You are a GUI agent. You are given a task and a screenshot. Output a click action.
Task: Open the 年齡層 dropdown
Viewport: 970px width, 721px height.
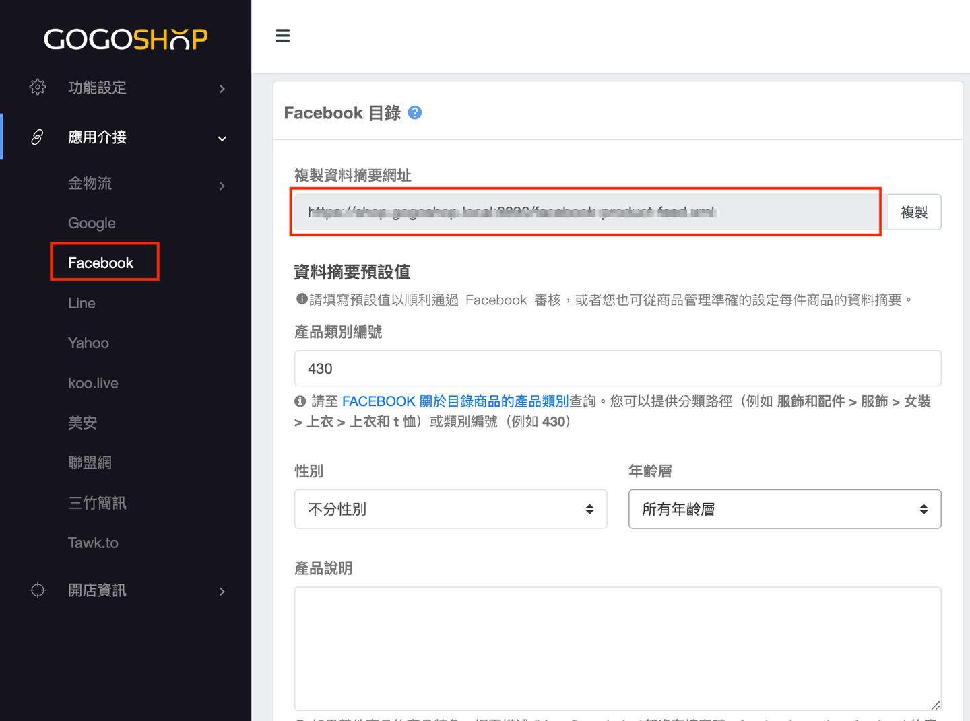click(784, 509)
